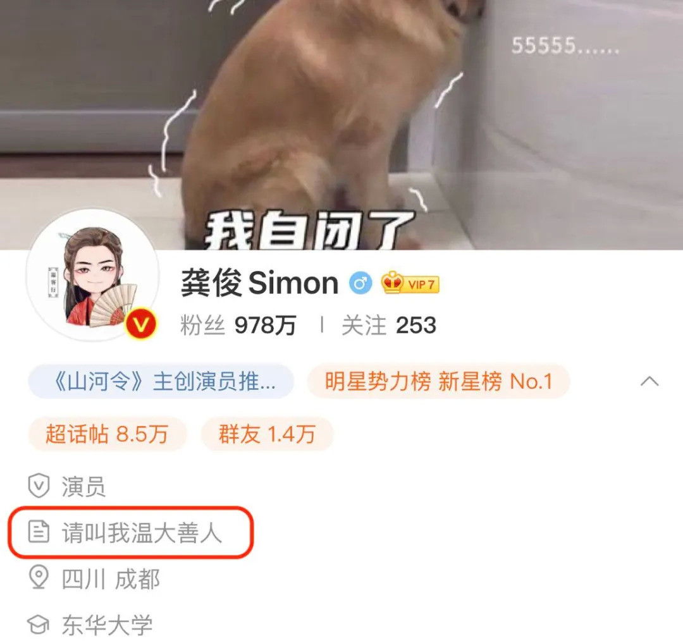Image resolution: width=683 pixels, height=641 pixels.
Task: Click the shield verification icon next to 演员
Action: 39,485
